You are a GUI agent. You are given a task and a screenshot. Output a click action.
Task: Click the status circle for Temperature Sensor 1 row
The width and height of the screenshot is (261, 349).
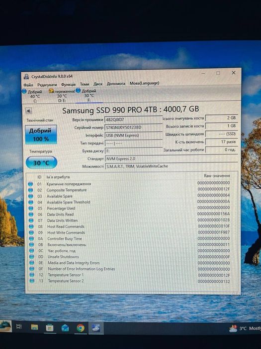coord(32,275)
